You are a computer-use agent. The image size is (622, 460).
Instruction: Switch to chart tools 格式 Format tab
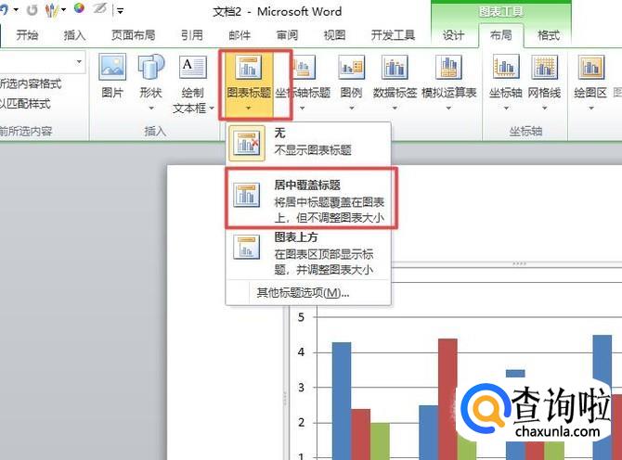click(549, 35)
